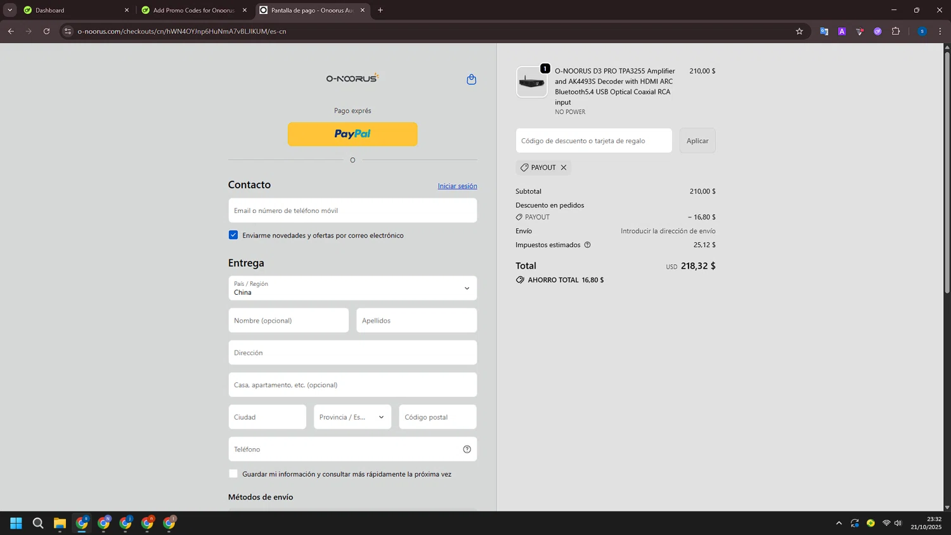Screen dimensions: 951x535
Task: Click the Nombre (opcional) field
Action: 288,320
